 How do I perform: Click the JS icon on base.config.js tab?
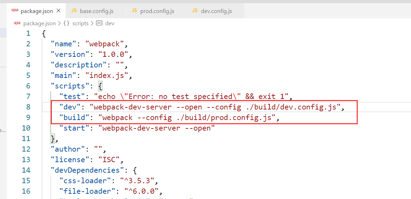coord(74,11)
